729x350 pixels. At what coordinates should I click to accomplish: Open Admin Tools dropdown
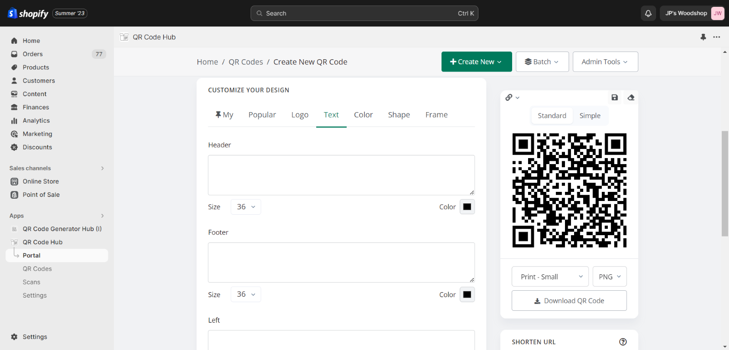[605, 62]
